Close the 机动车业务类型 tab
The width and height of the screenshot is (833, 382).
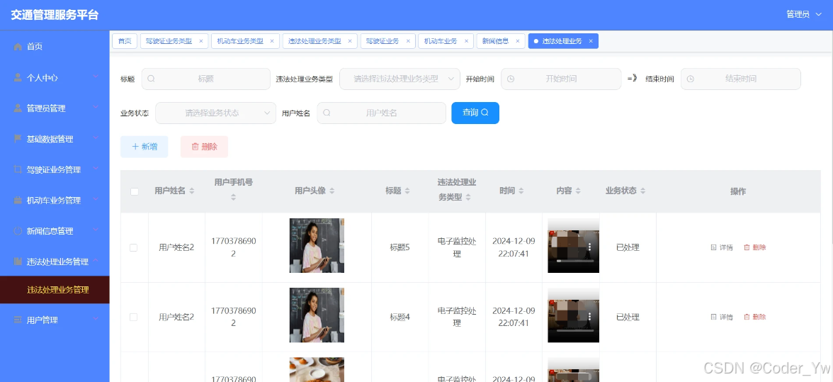272,41
